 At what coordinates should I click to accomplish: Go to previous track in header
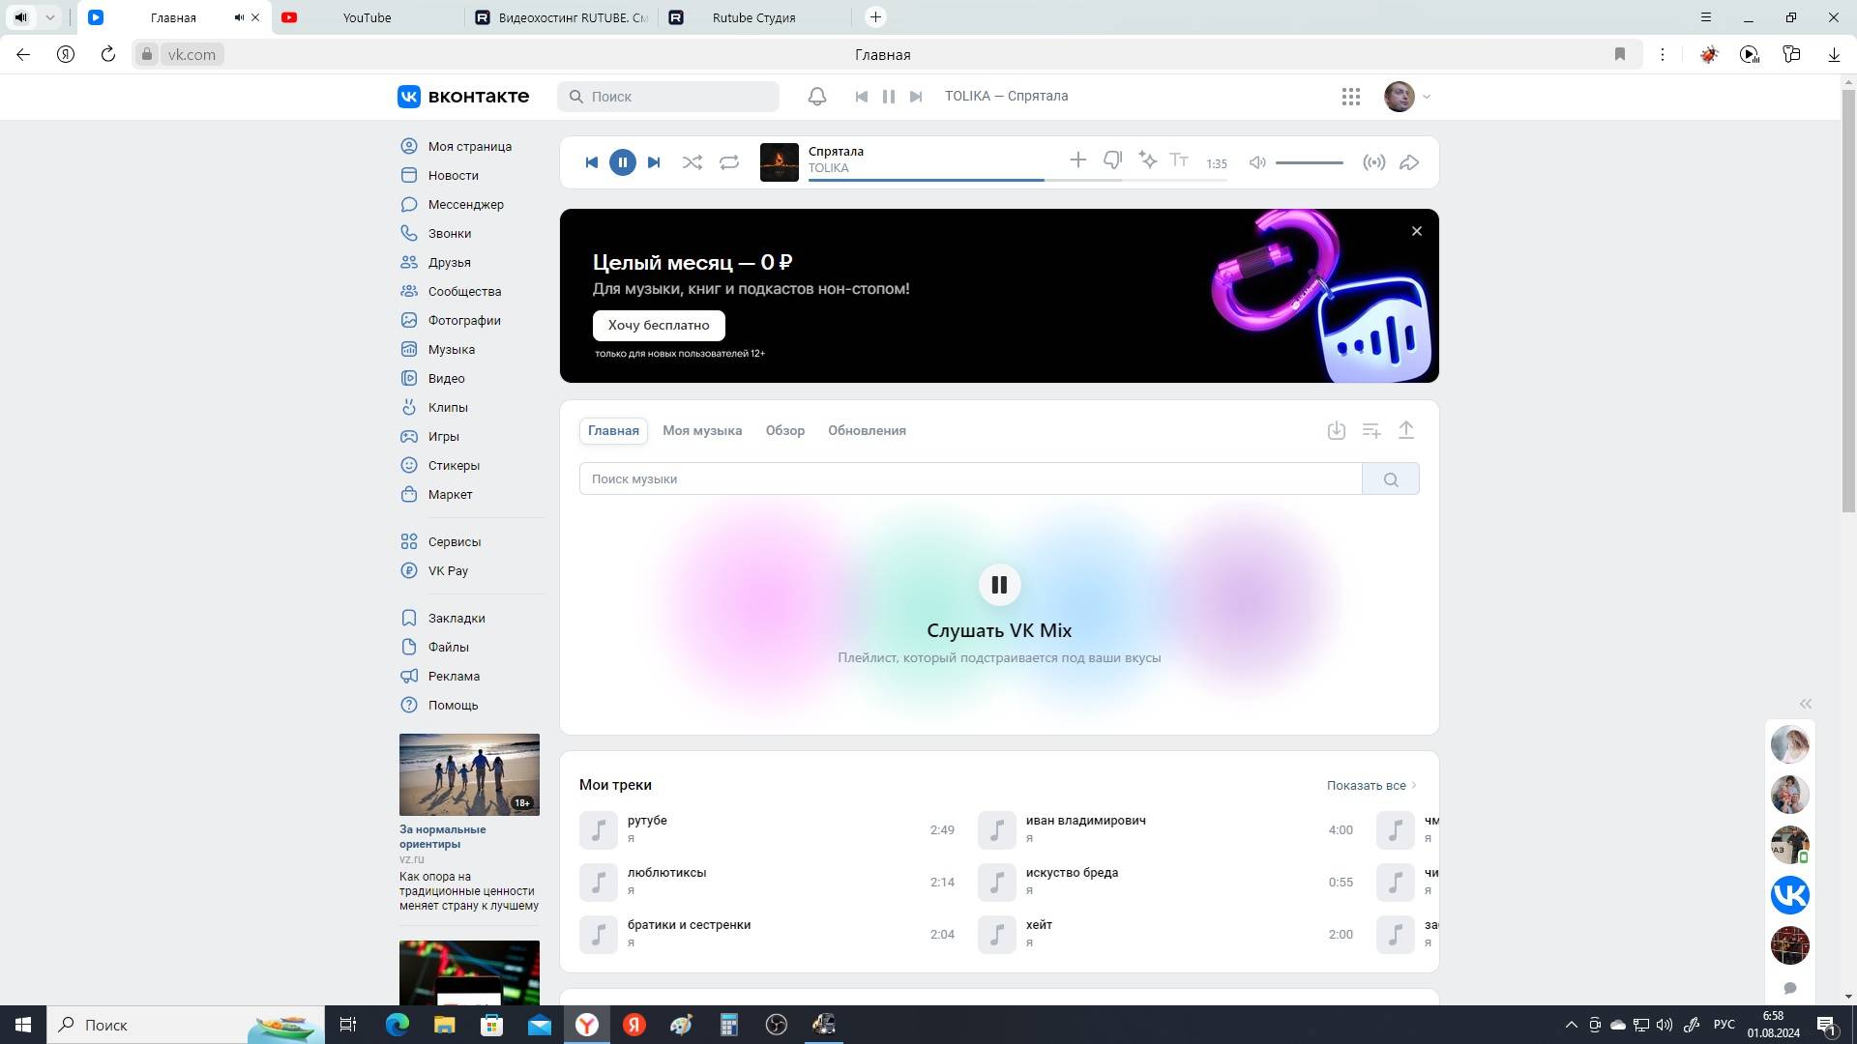pyautogui.click(x=862, y=96)
